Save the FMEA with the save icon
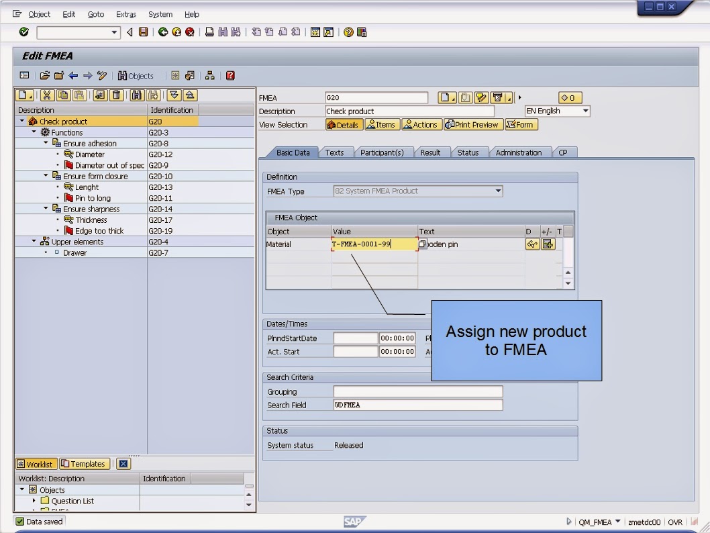Viewport: 710px width, 533px height. (x=142, y=32)
